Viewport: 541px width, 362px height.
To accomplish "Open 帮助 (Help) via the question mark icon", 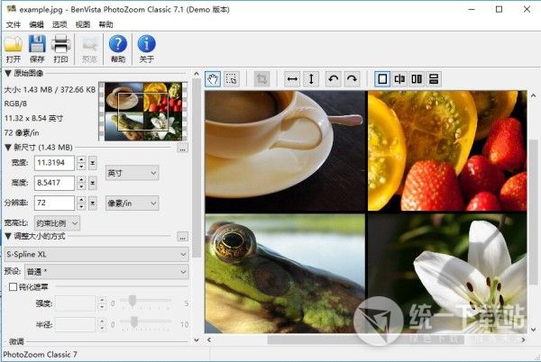I will coord(117,44).
